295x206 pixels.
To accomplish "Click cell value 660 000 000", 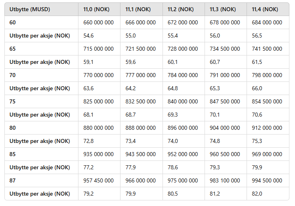I will pyautogui.click(x=98, y=22).
